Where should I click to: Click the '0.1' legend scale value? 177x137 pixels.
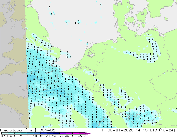(x=3, y=136)
